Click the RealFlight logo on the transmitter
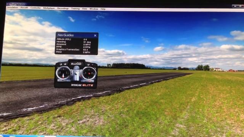244x137 pixels. (x=76, y=64)
